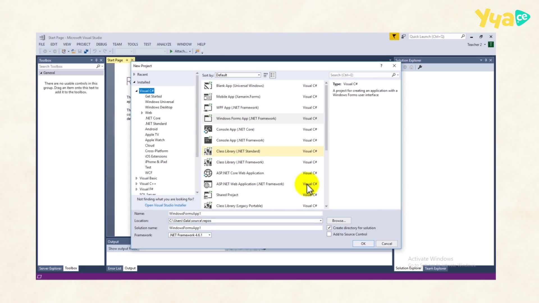Select the Blank App (Universal Windows) template icon

pyautogui.click(x=208, y=86)
